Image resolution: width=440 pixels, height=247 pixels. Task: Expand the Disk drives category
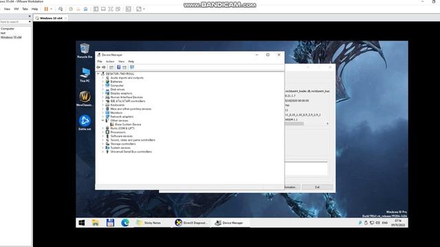click(x=103, y=89)
